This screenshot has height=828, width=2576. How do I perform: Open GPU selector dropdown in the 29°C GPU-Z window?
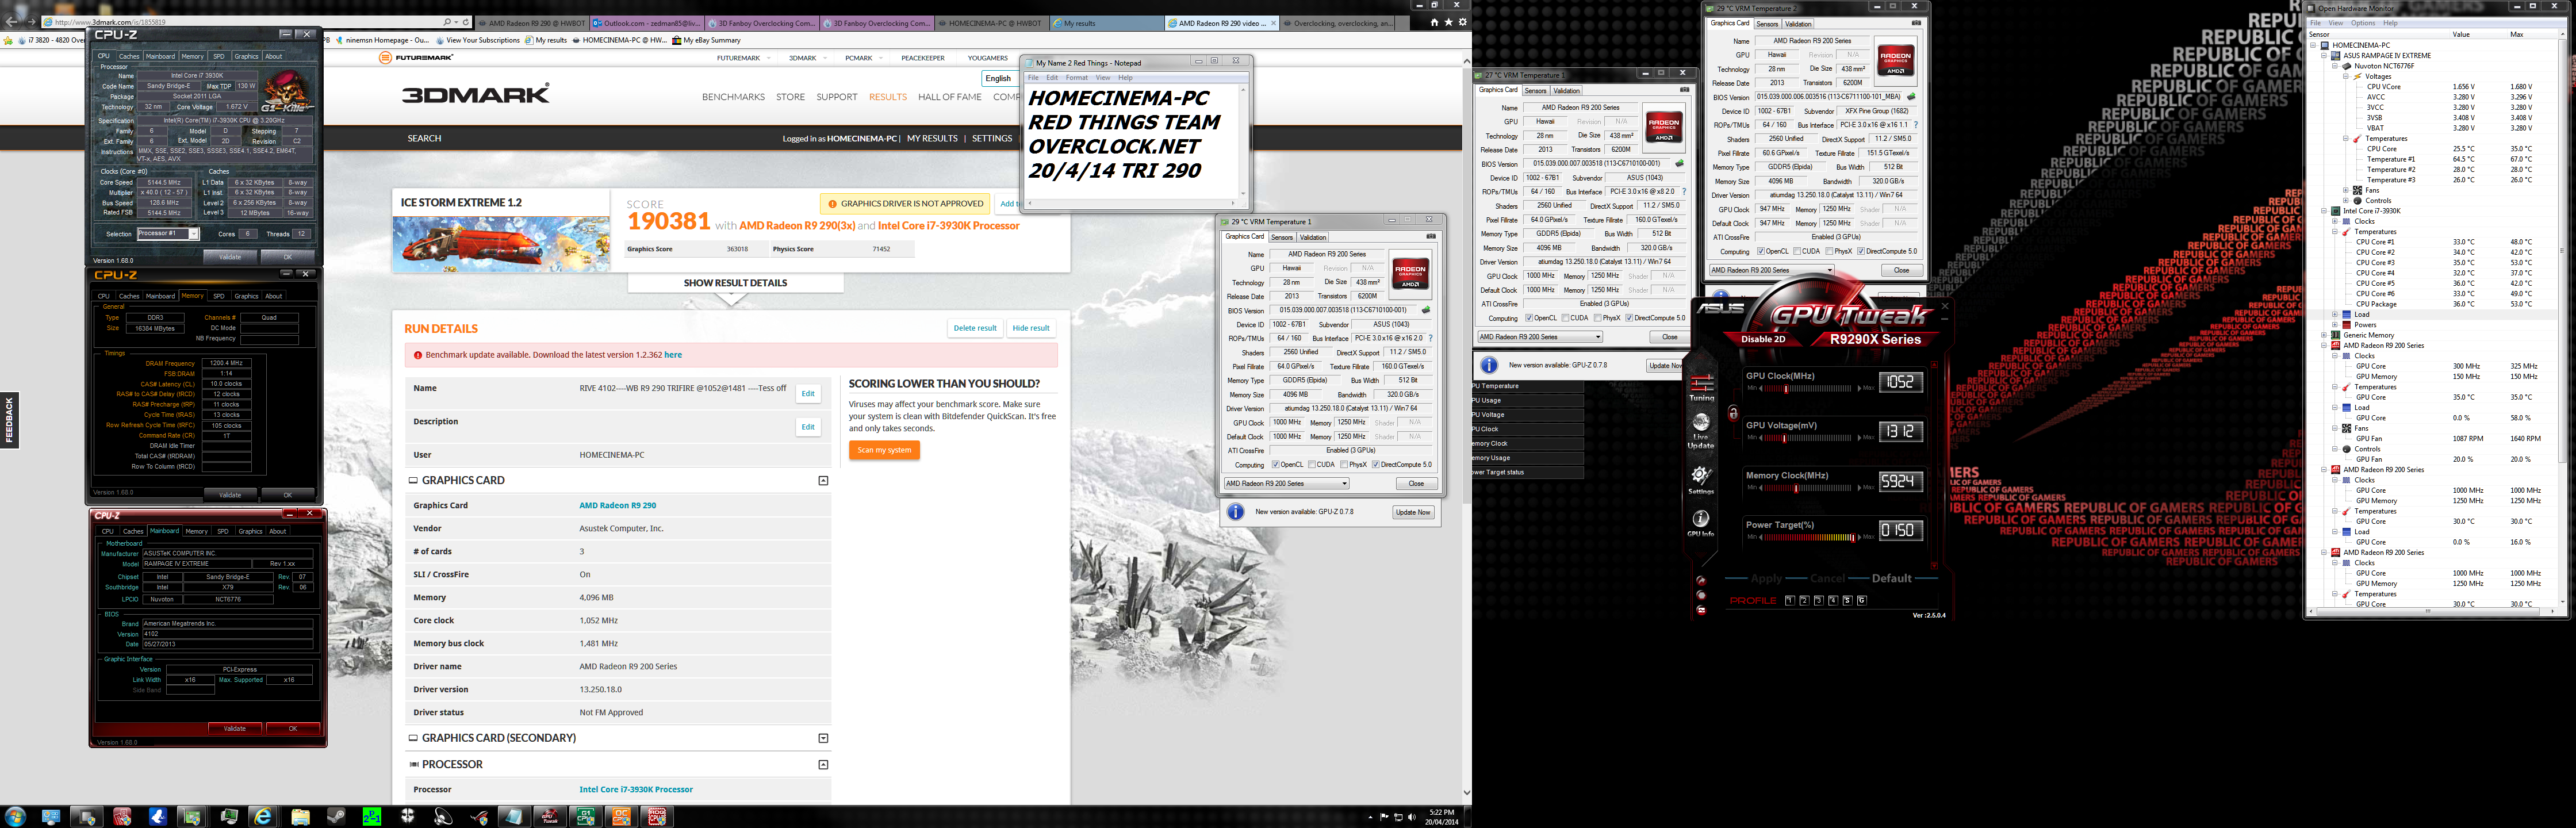(x=1287, y=483)
